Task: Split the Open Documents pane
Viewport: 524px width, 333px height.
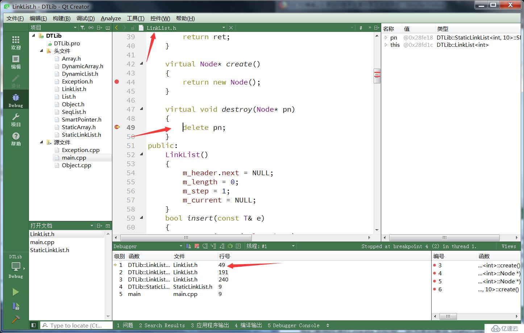Action: click(x=100, y=226)
